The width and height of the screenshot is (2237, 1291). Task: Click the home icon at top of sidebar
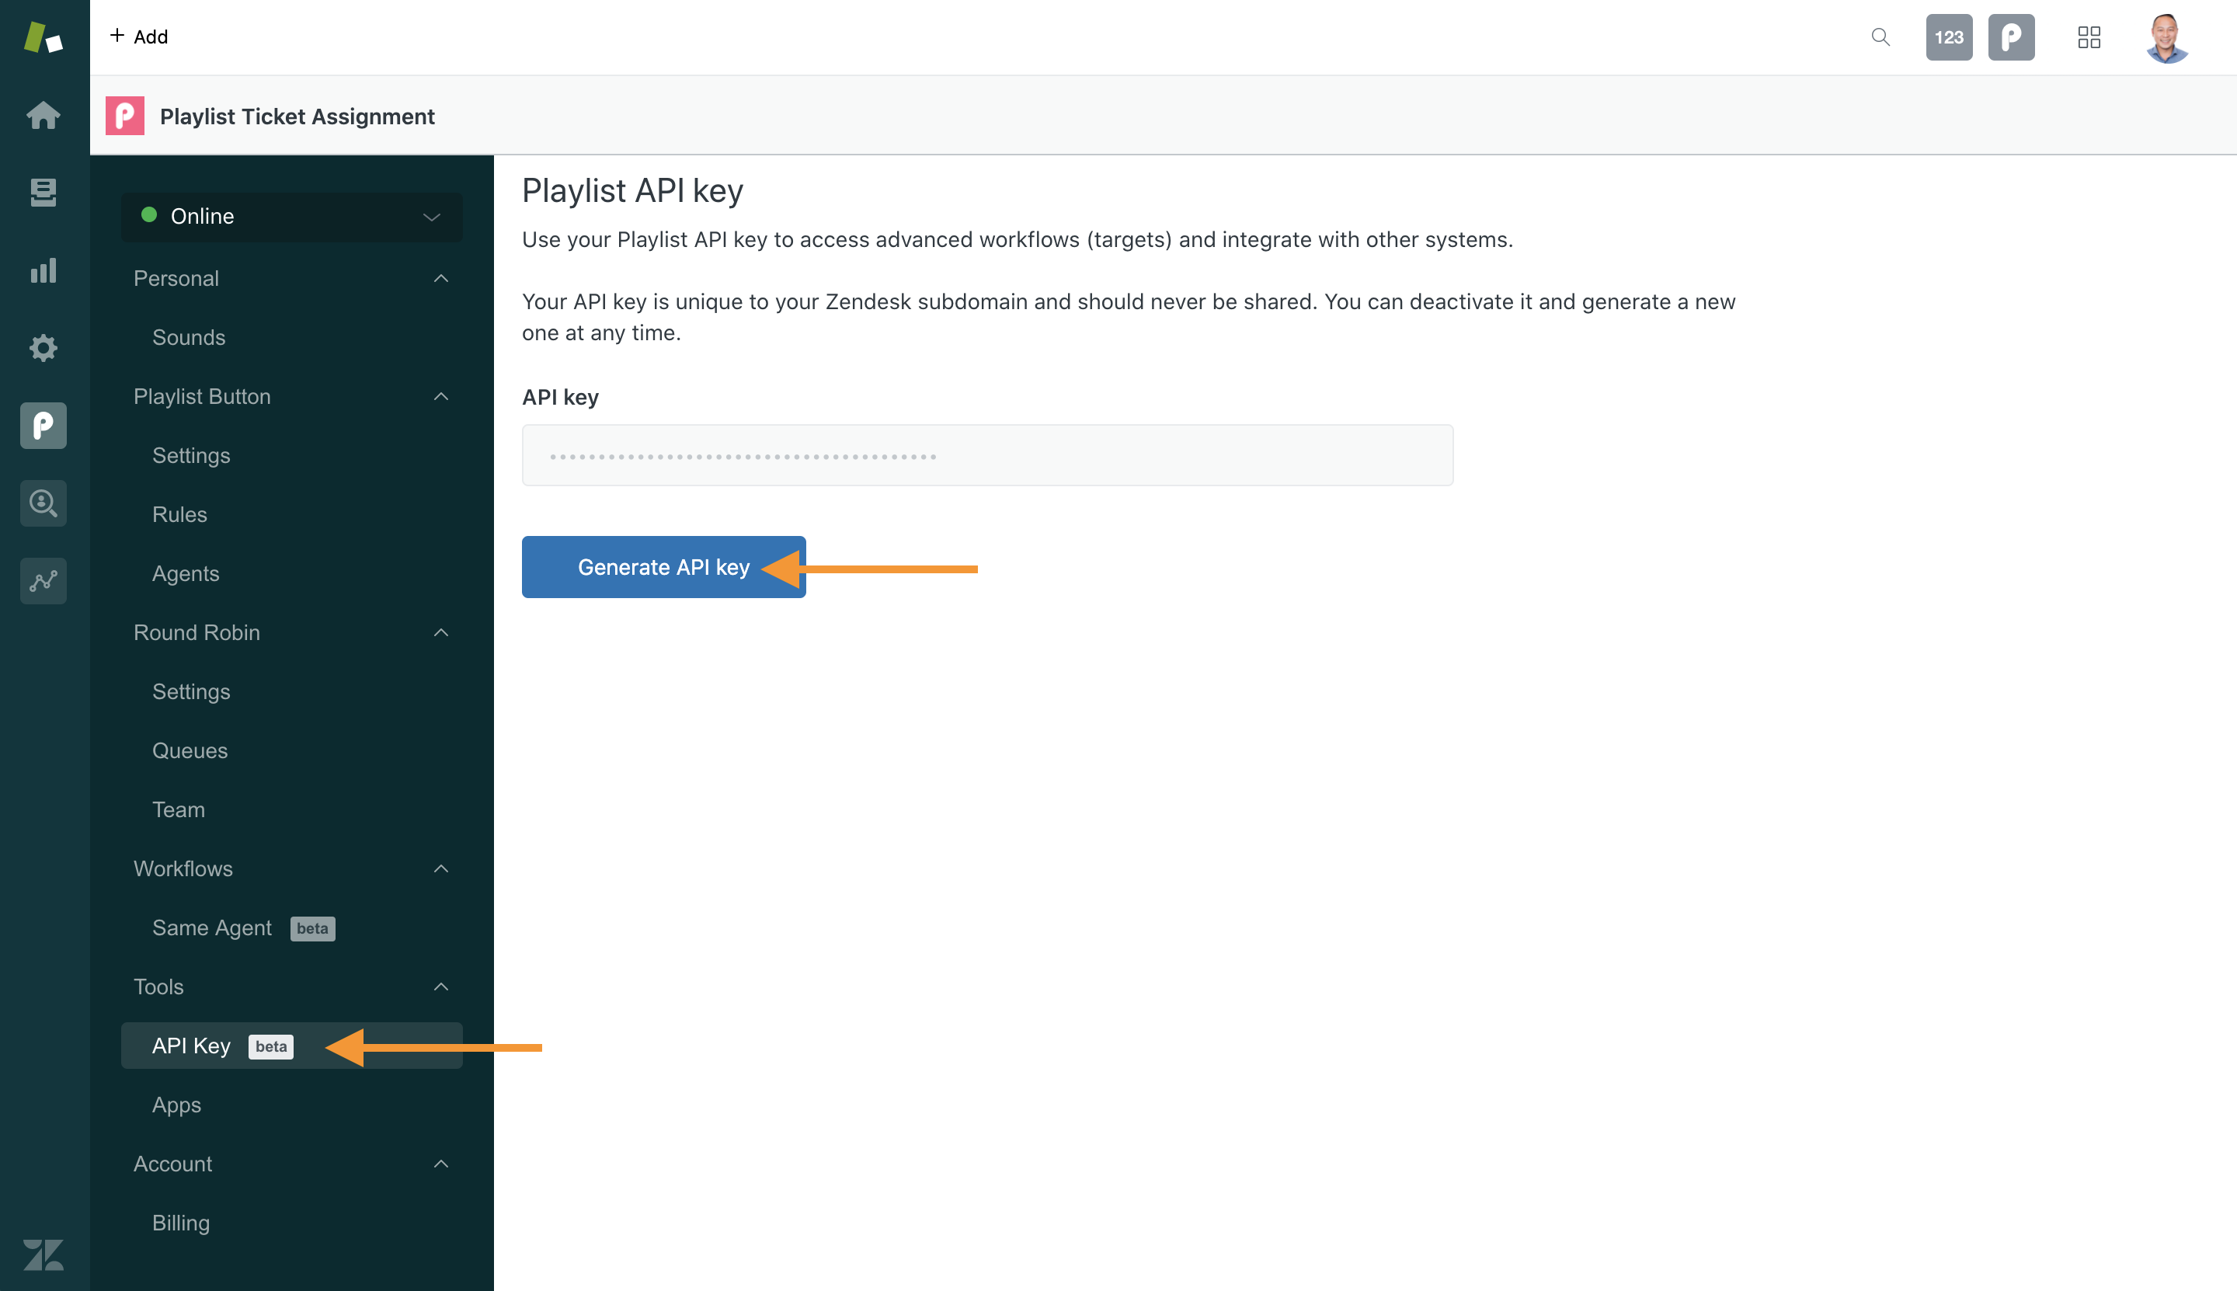43,113
